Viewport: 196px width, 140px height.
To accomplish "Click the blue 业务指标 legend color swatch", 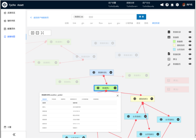I will click(174, 49).
